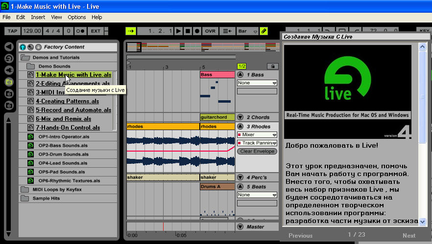Toggle the OVR overdub switch

210,31
